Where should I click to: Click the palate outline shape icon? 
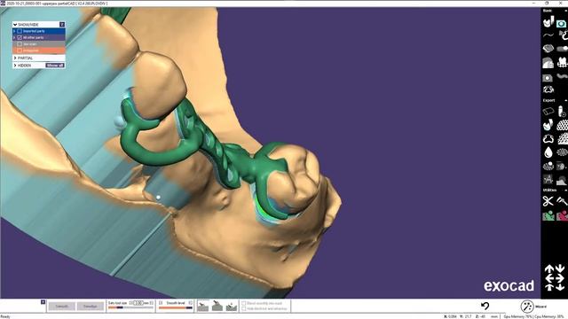[x=548, y=138]
